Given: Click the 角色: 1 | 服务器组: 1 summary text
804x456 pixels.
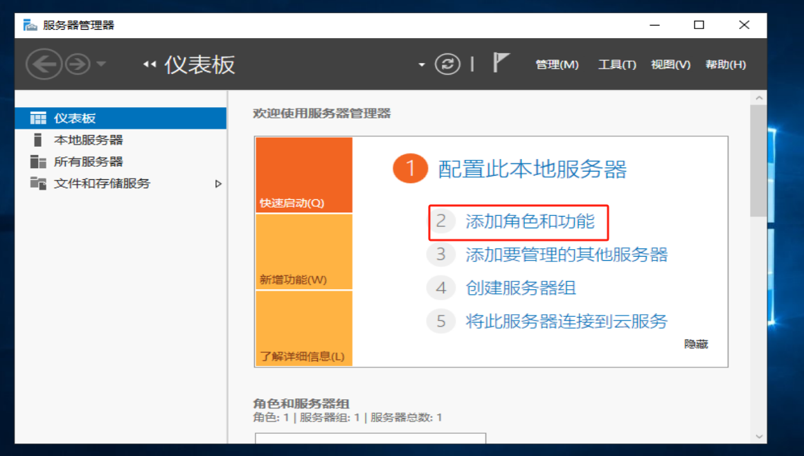Looking at the screenshot, I should pos(347,417).
